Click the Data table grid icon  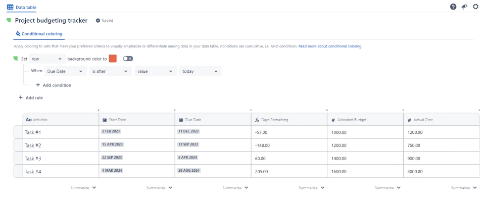[10, 7]
